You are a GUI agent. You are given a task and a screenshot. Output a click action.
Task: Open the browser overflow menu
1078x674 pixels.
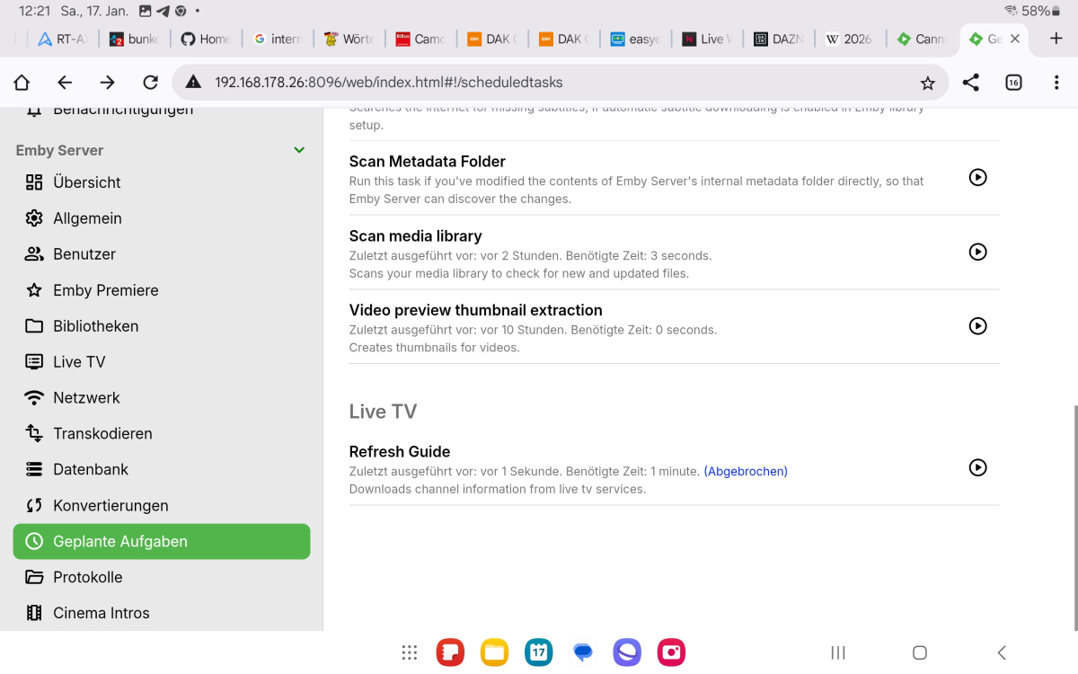click(x=1056, y=82)
